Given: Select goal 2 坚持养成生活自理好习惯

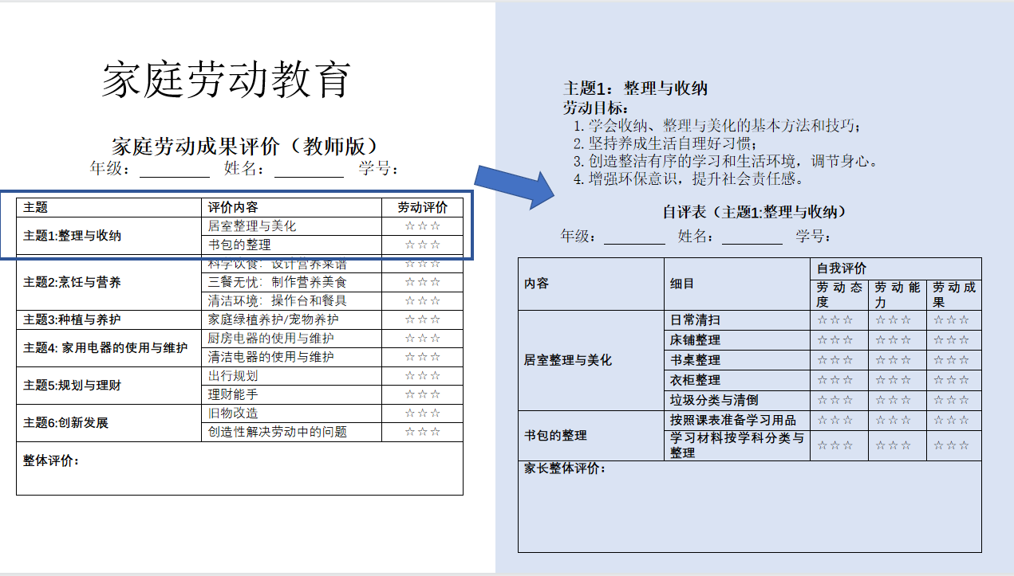Looking at the screenshot, I should [x=665, y=143].
